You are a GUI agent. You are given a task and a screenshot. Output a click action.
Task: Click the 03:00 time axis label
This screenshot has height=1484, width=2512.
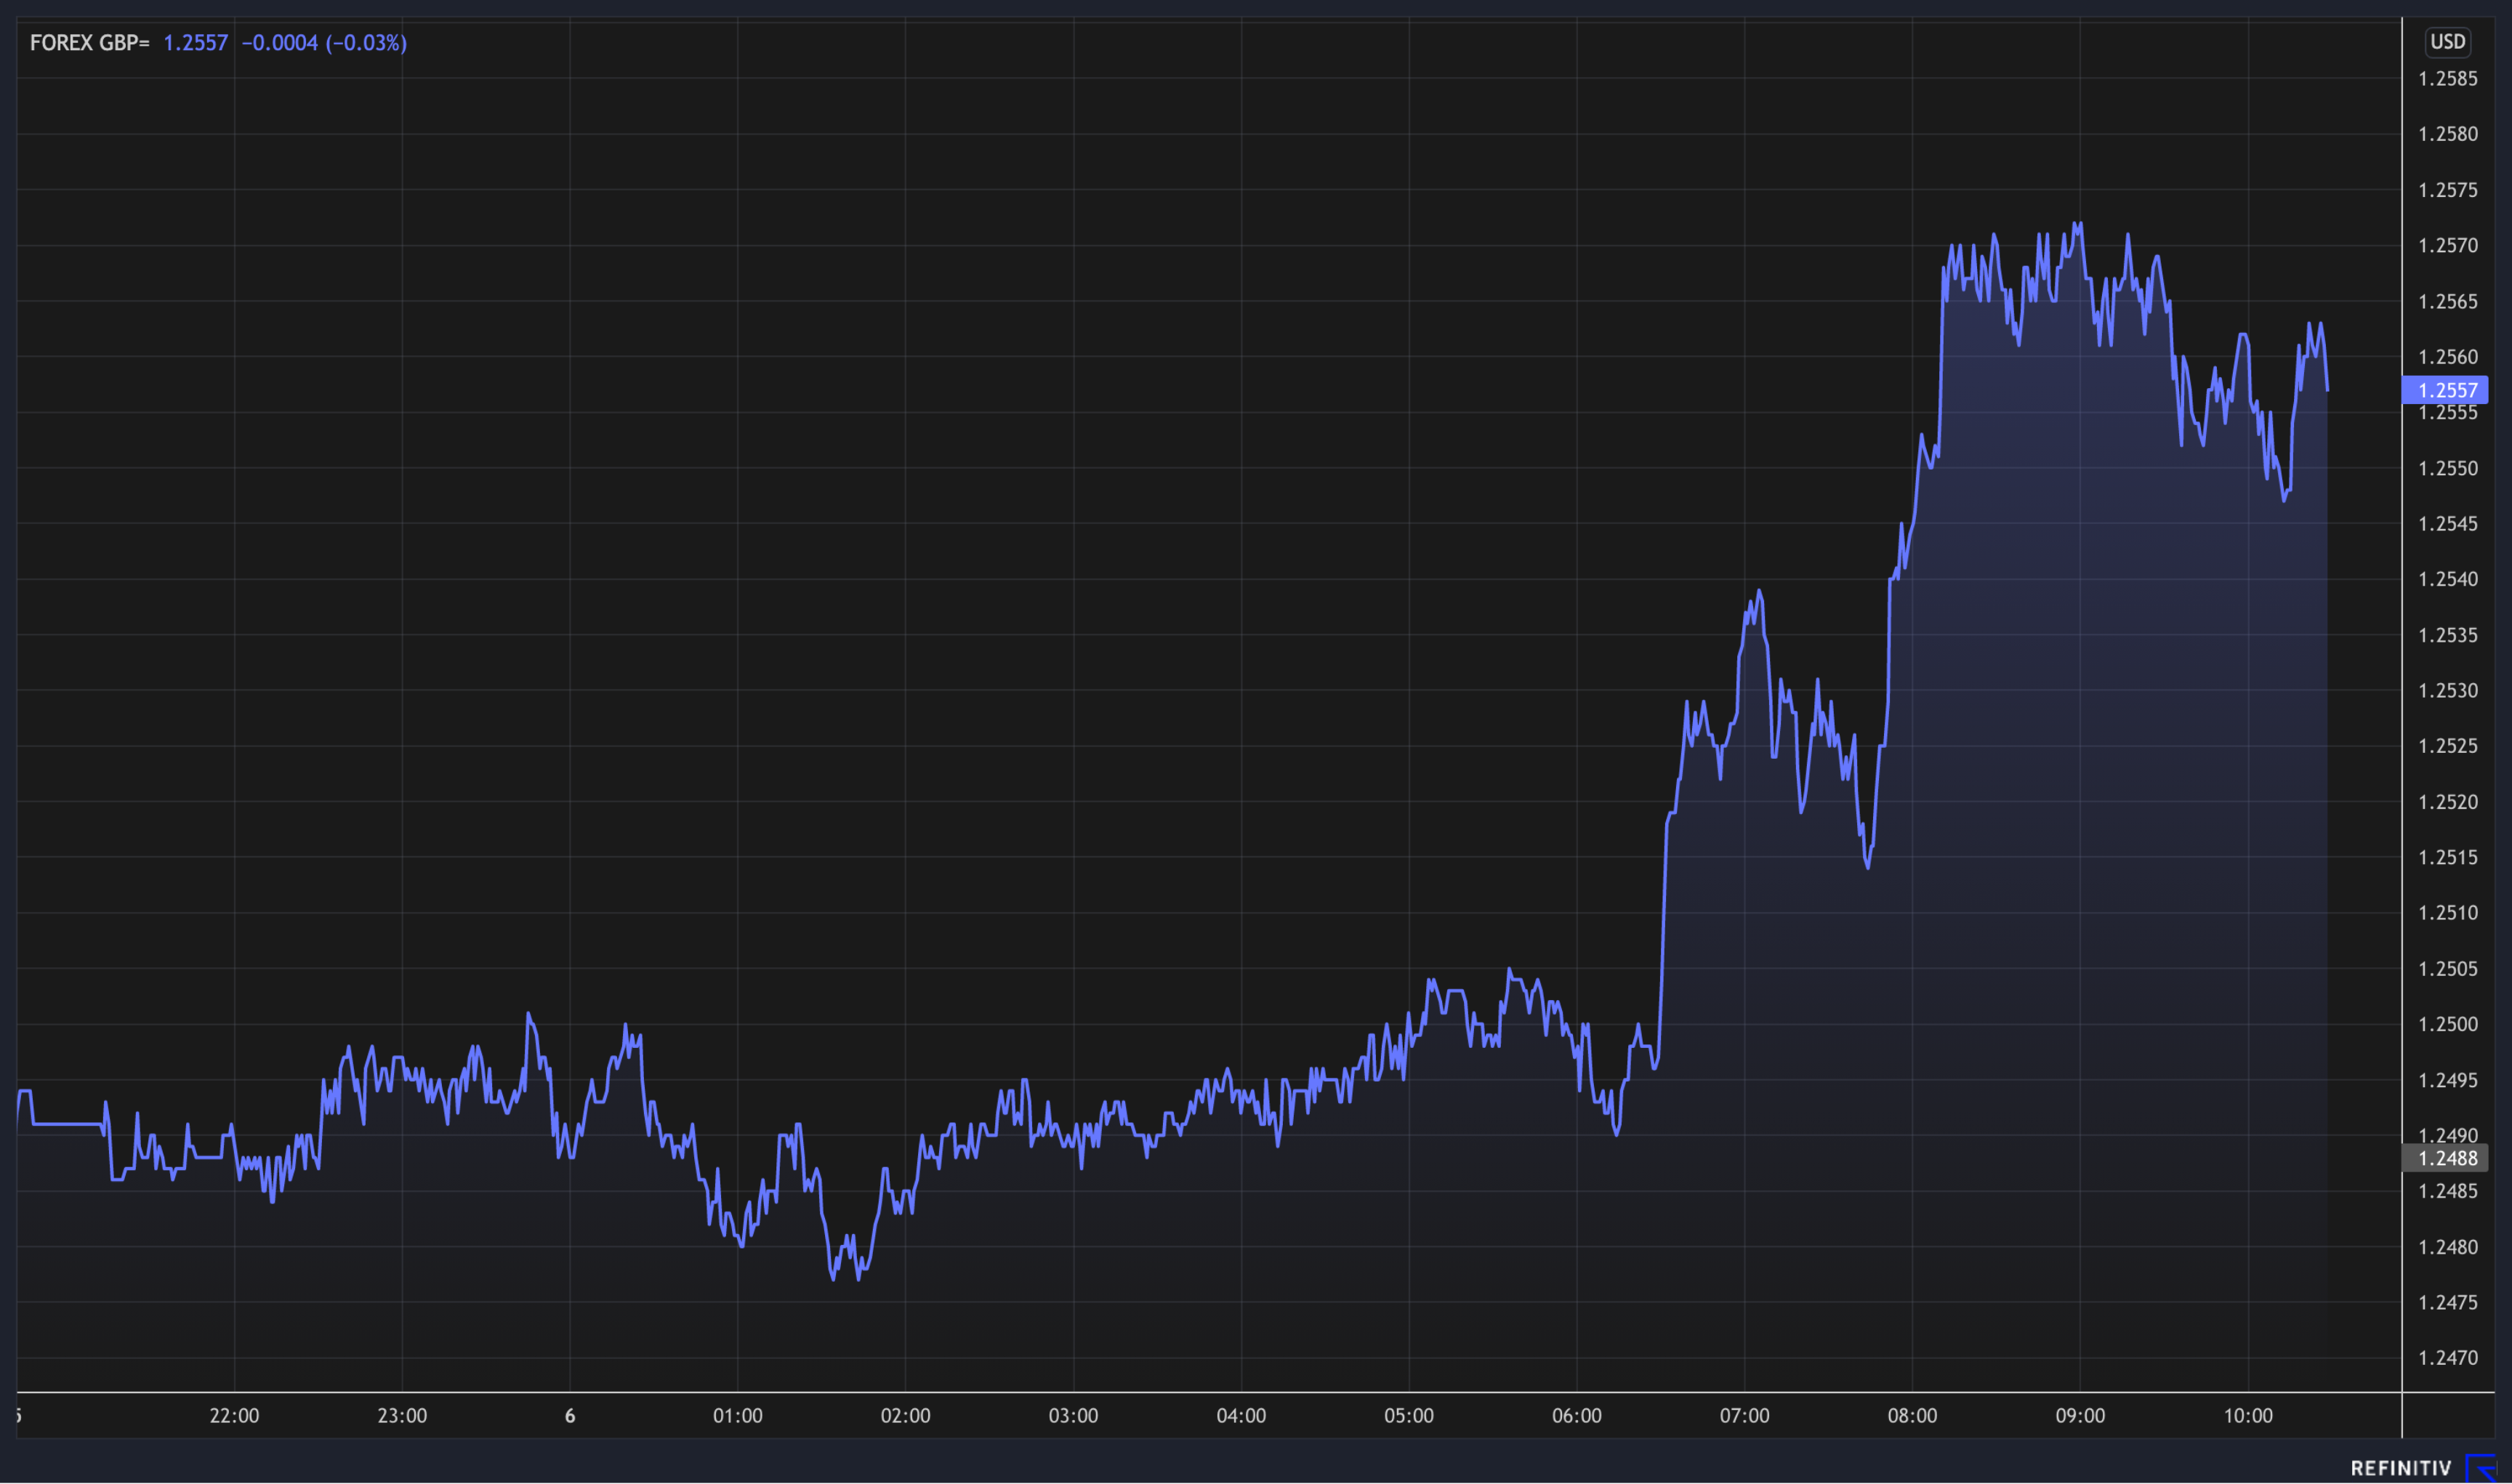(x=1073, y=1416)
